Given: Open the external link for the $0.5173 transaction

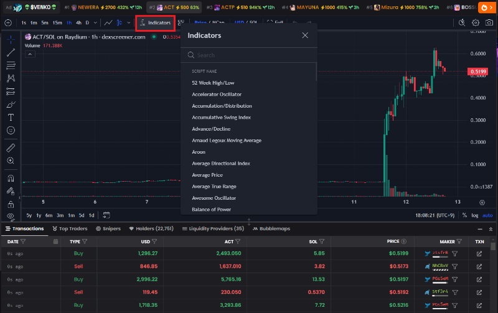Looking at the screenshot, I should pos(479,267).
